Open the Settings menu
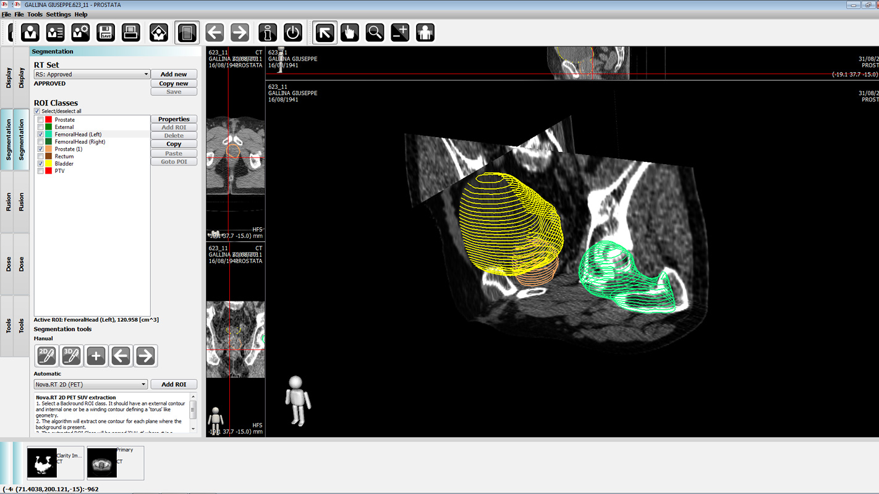Image resolution: width=879 pixels, height=494 pixels. click(x=59, y=14)
